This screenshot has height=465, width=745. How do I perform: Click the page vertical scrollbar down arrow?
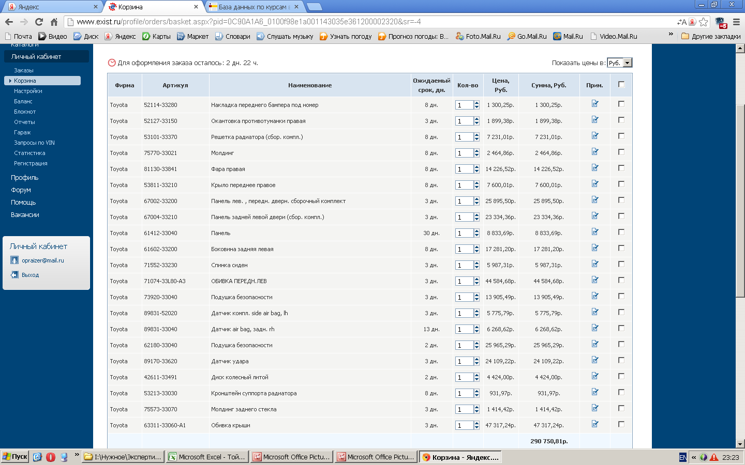click(740, 444)
